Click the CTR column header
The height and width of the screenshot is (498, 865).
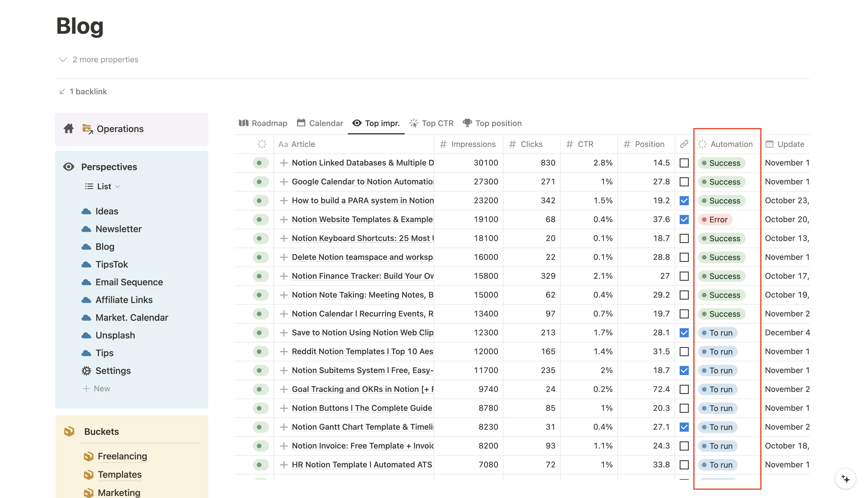588,144
